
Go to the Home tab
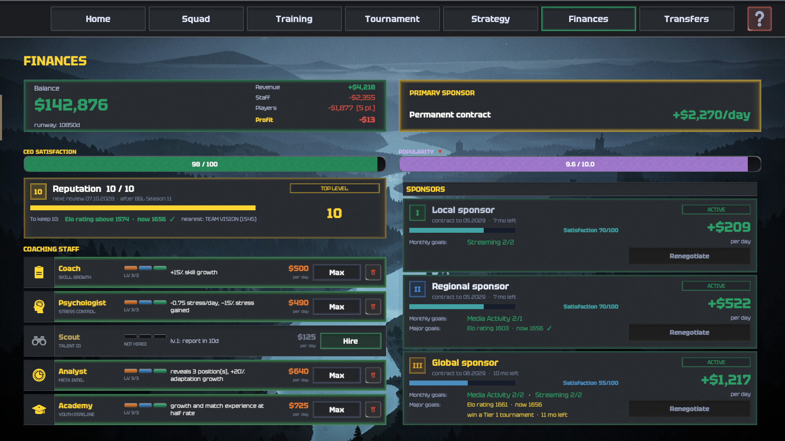[x=98, y=19]
